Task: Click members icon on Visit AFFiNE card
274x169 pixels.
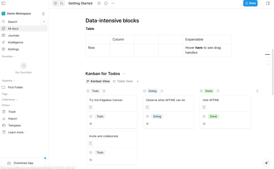Action: point(204,124)
